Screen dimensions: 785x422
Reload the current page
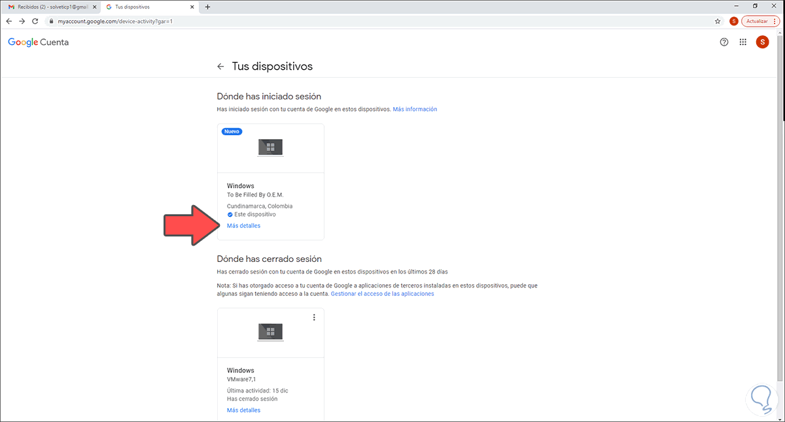point(35,21)
